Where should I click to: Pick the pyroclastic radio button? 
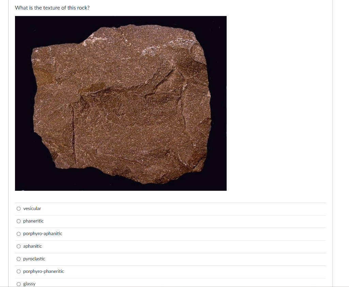[x=19, y=259]
